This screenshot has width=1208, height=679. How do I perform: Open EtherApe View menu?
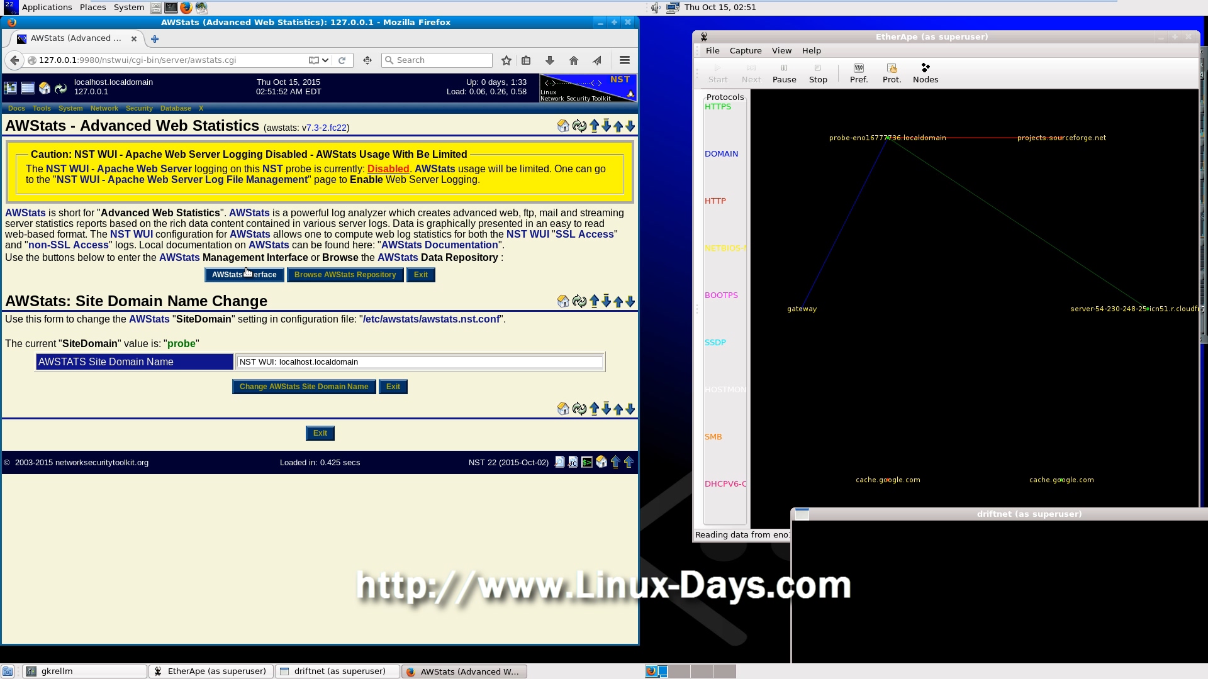[x=781, y=51]
